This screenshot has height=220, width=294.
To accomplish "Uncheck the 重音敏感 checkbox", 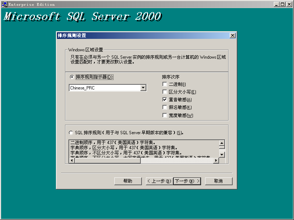I will (x=165, y=99).
